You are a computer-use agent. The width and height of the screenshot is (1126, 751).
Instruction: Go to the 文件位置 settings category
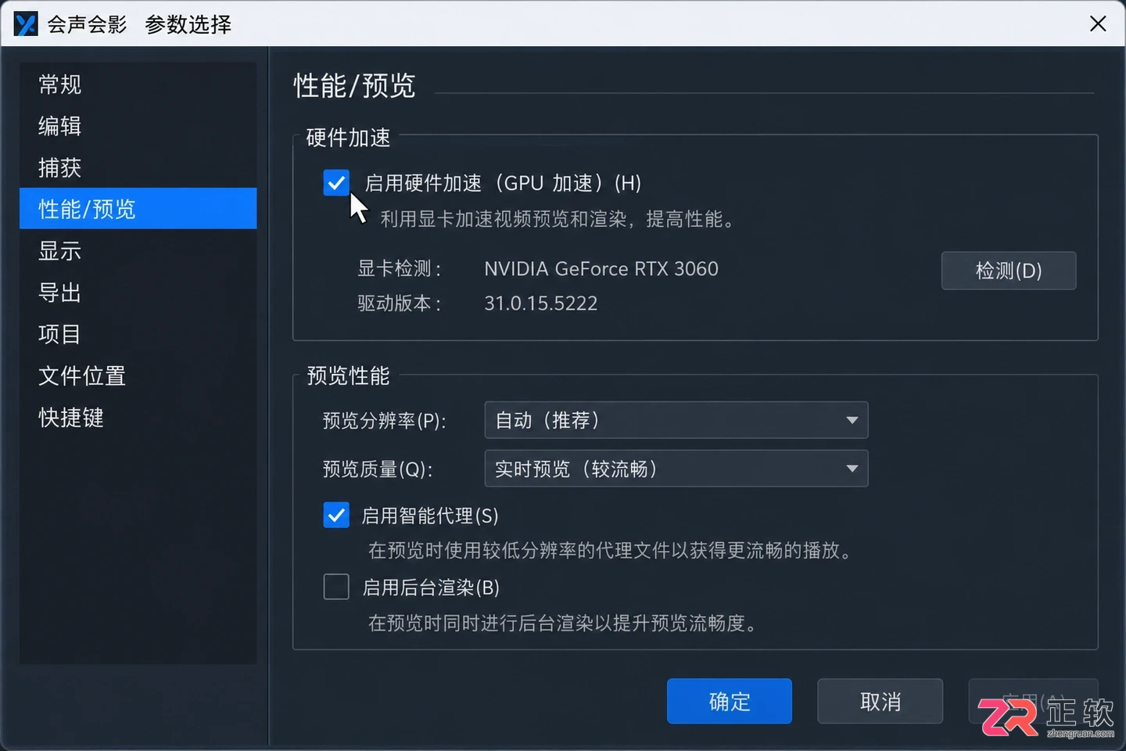coord(138,376)
